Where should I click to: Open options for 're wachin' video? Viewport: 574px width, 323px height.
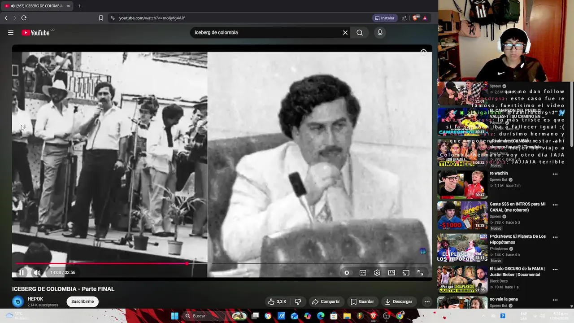(555, 174)
